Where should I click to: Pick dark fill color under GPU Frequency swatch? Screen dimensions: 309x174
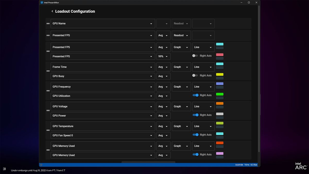(x=220, y=87)
